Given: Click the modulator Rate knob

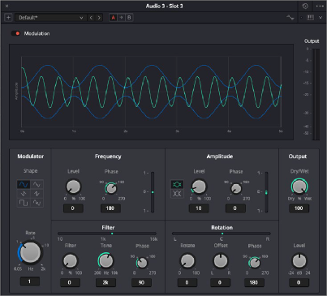Looking at the screenshot, I should 30,252.
